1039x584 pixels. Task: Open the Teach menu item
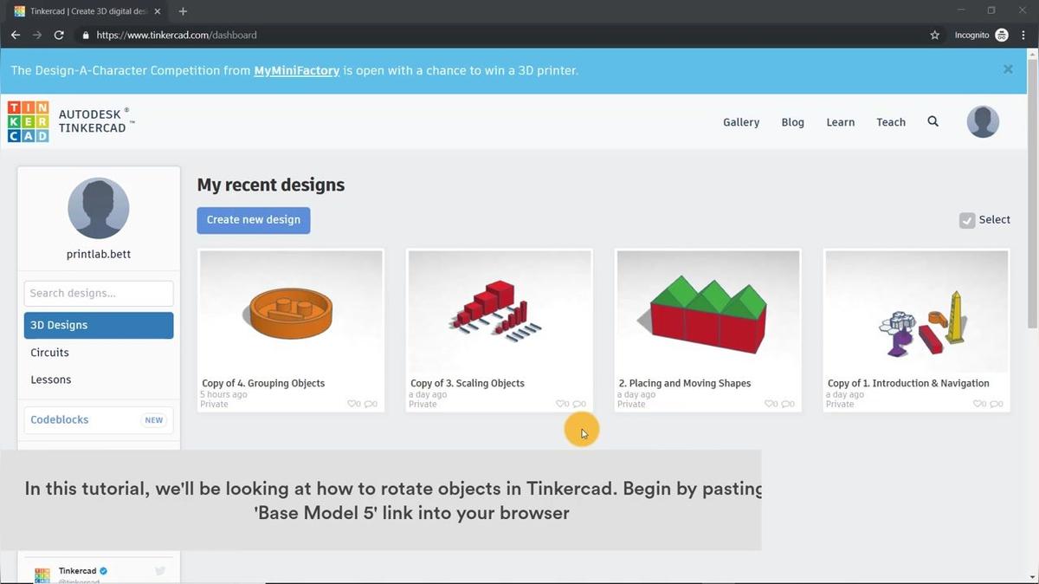point(891,122)
